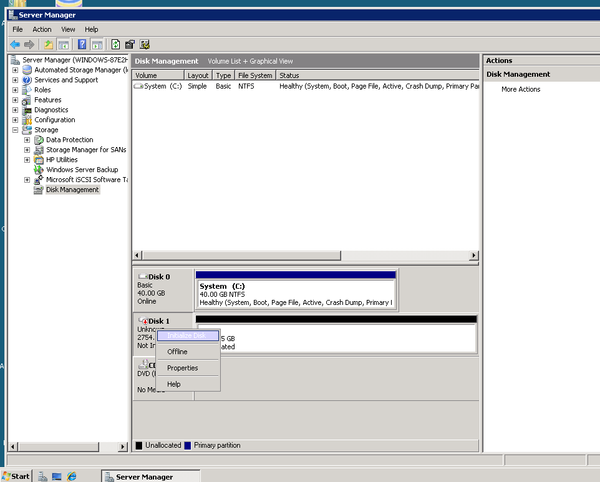
Task: Click the Back arrow in the toolbar
Action: point(15,45)
